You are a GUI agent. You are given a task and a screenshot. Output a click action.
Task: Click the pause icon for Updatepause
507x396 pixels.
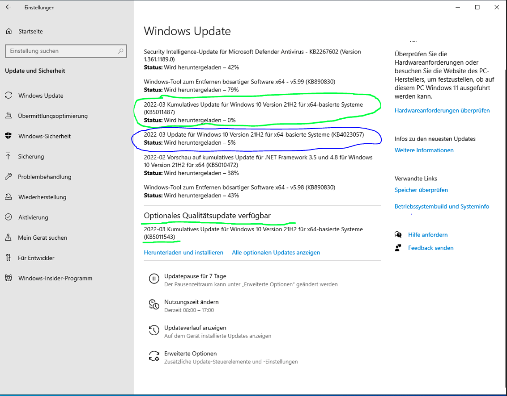point(154,279)
